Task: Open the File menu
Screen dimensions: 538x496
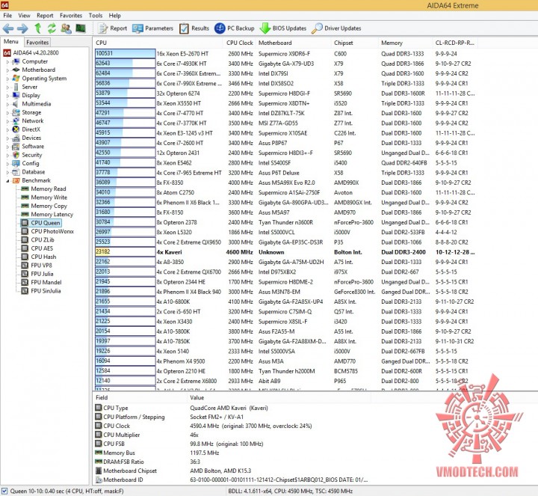Action: click(x=7, y=16)
